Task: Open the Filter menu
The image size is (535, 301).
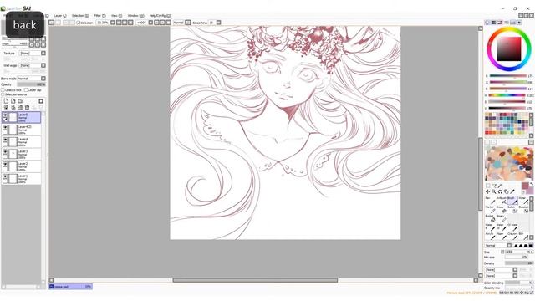Action: tap(100, 16)
